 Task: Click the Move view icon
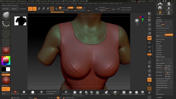[149, 67]
